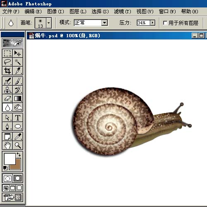Select the Crop tool
Screen dimensions: 207x207
(x=7, y=71)
